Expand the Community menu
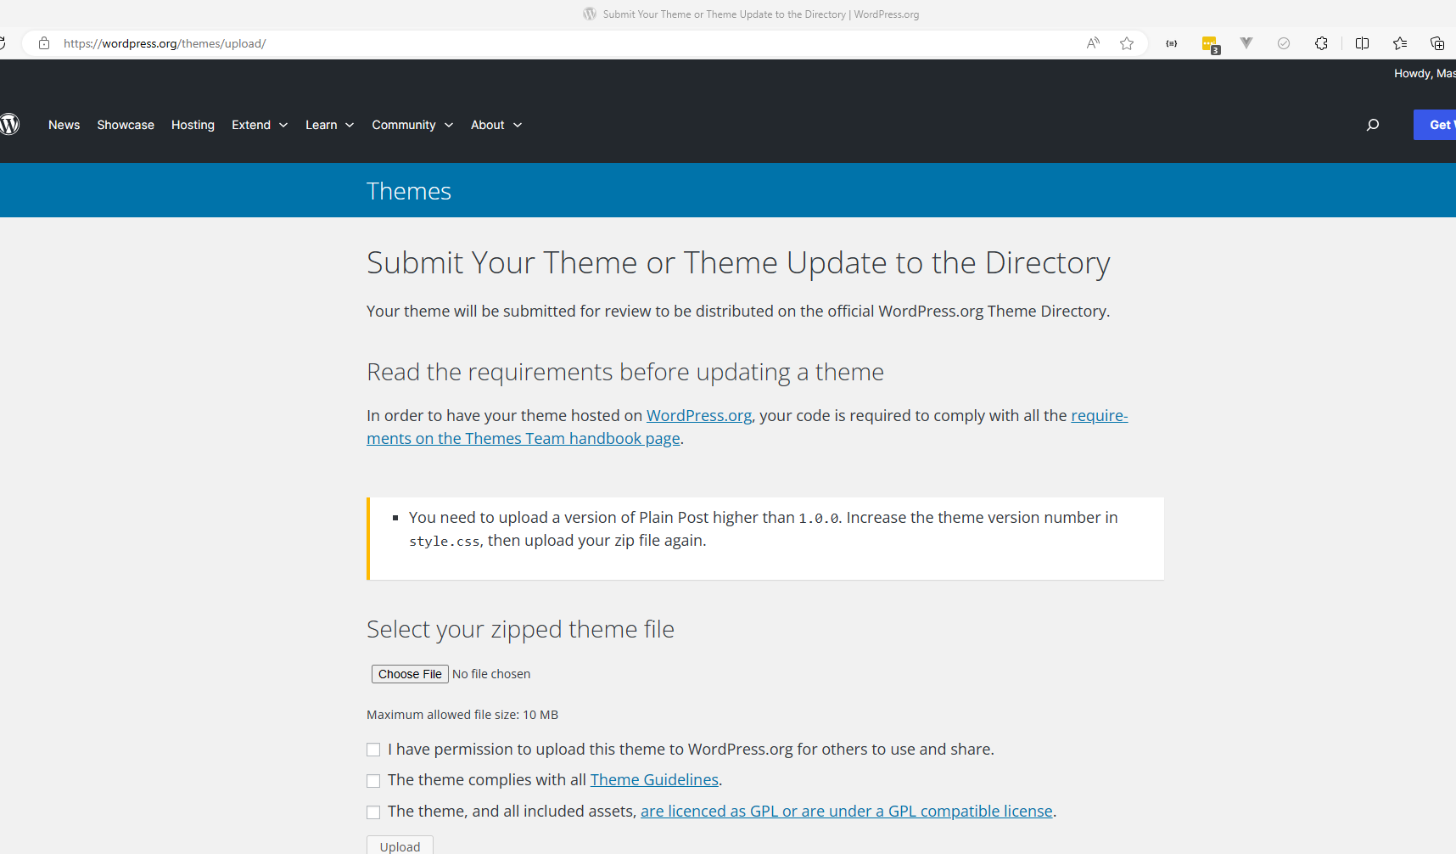 tap(412, 125)
